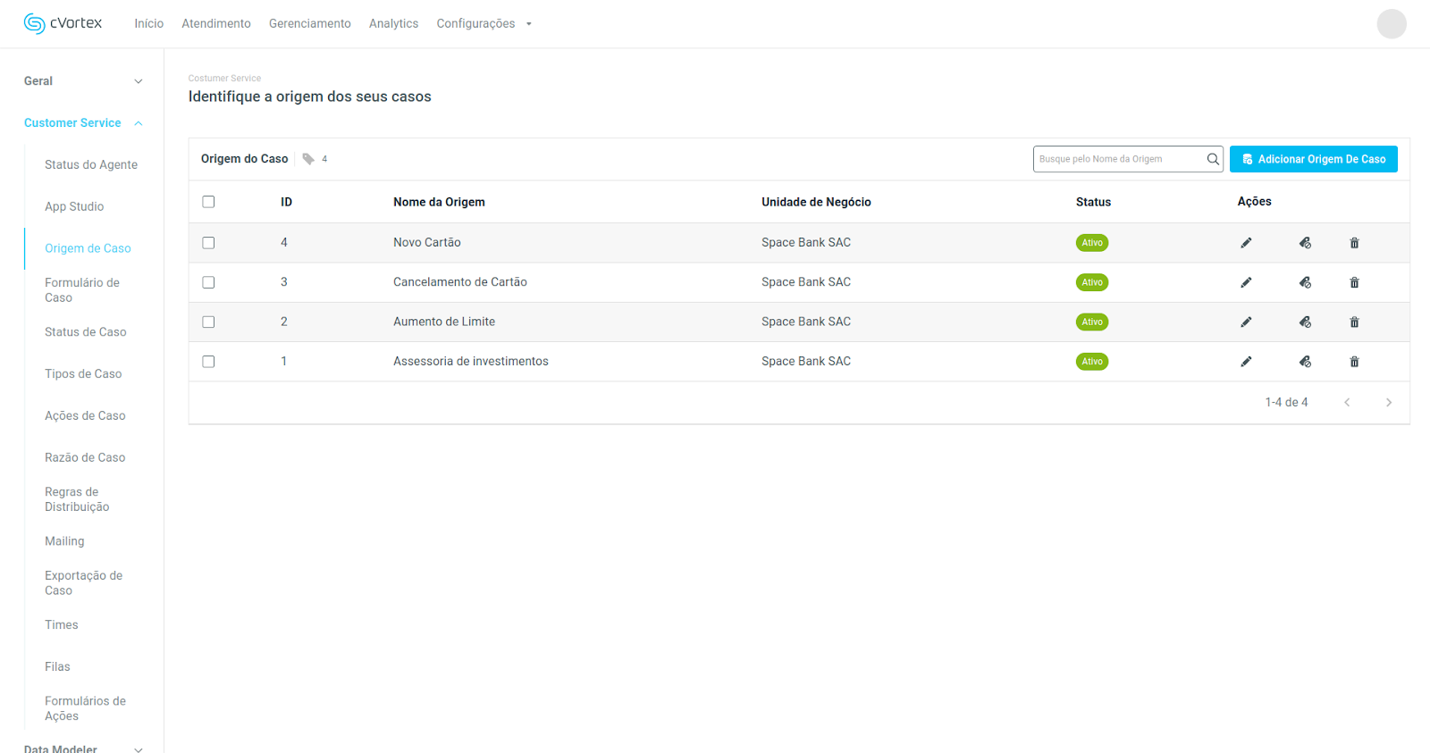Click the cVortex logo
The height and width of the screenshot is (753, 1430).
click(x=63, y=23)
